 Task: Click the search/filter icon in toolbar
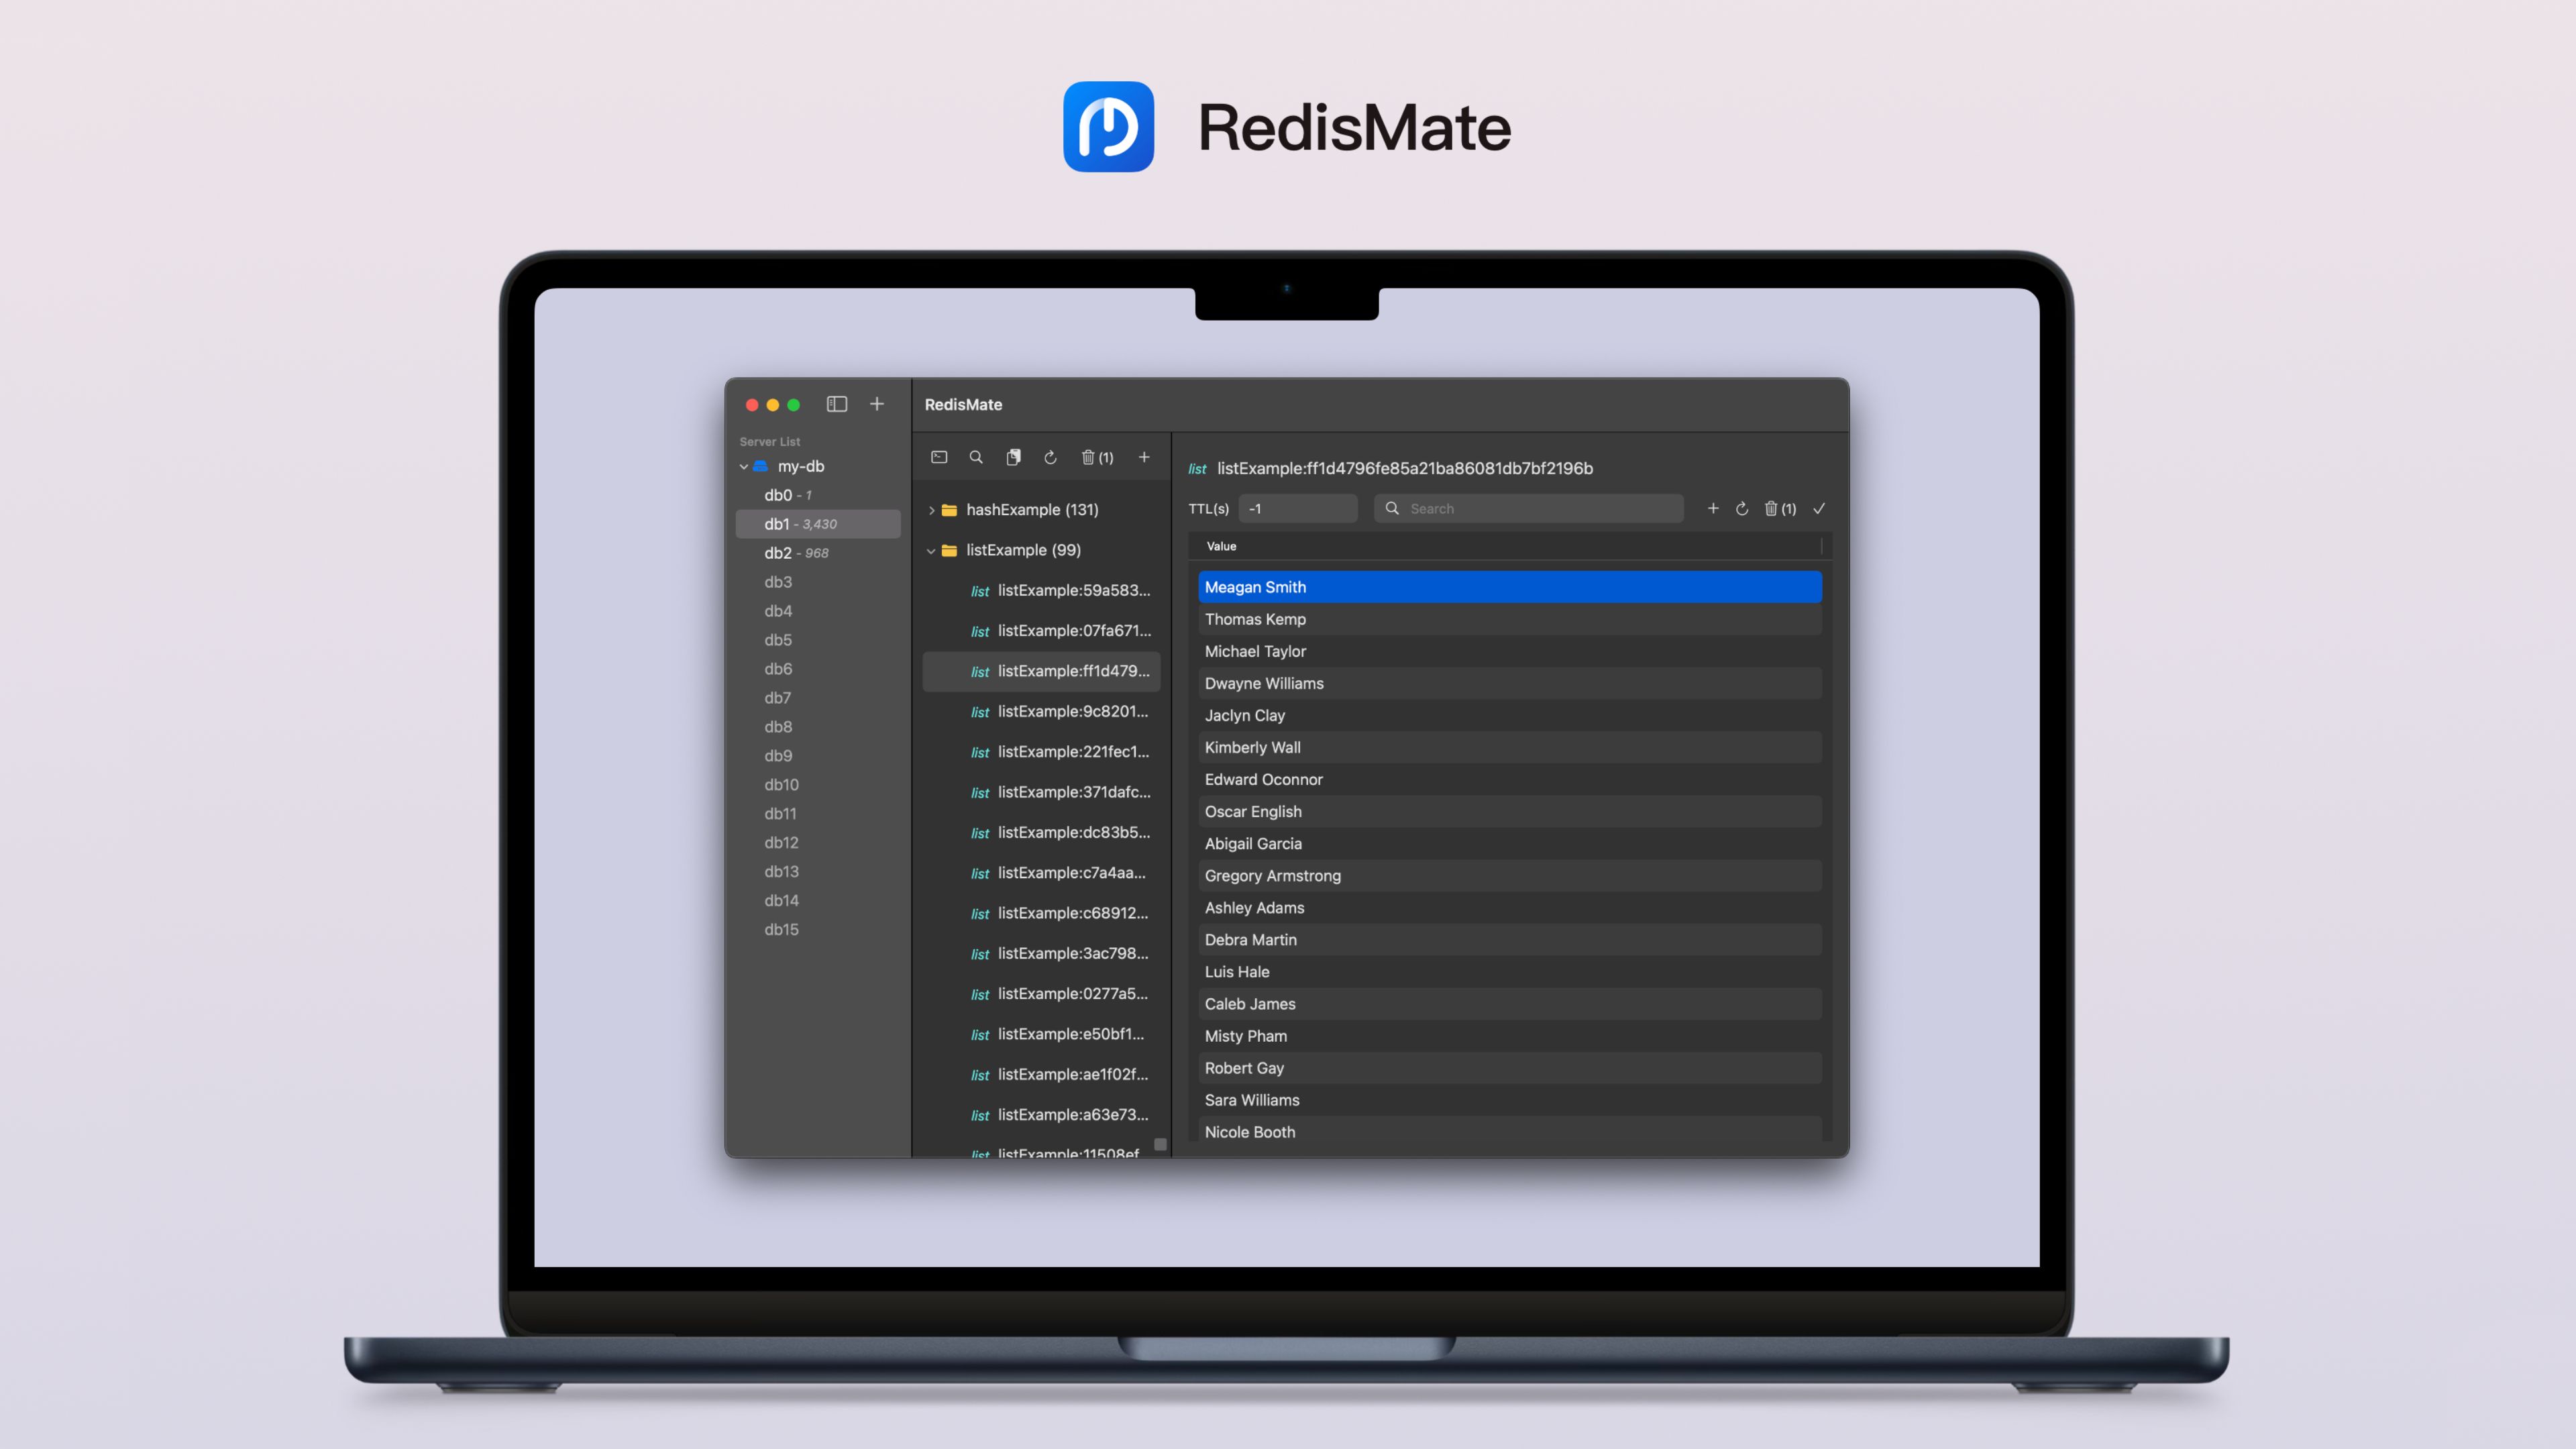tap(975, 456)
